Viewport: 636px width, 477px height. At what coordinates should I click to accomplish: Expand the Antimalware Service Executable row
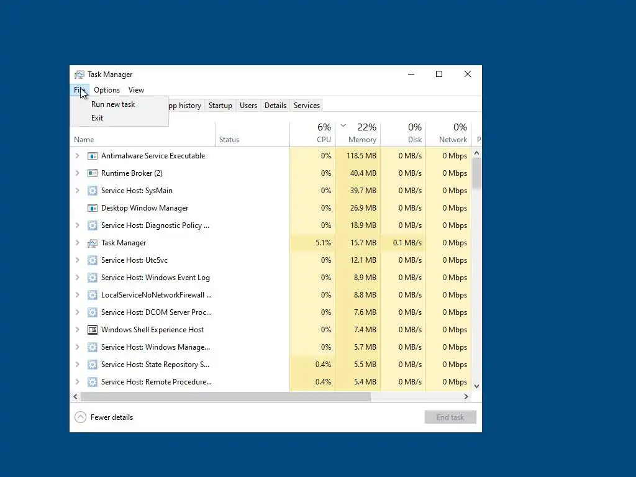78,156
